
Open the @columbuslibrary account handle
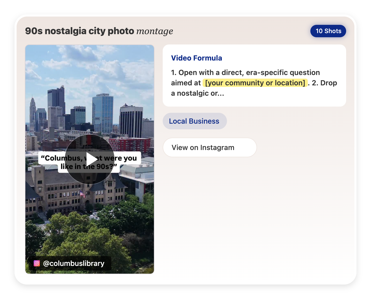74,263
